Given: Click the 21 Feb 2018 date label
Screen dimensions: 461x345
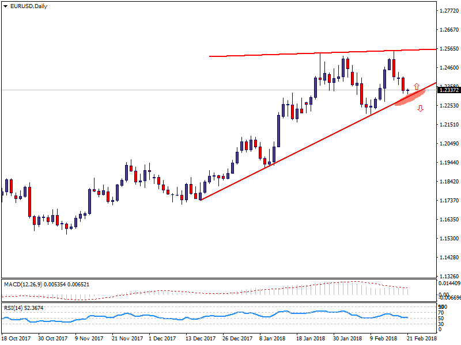Looking at the screenshot, I should pos(421,340).
